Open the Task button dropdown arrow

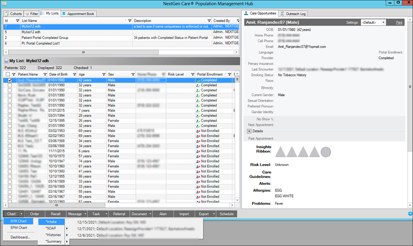[106, 214]
